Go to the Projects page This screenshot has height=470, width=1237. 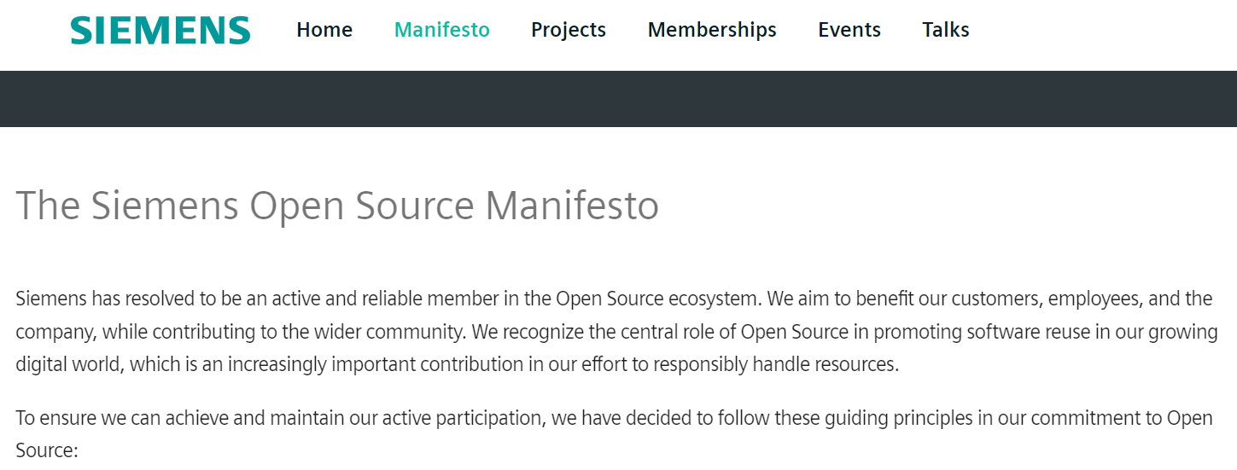[x=569, y=30]
